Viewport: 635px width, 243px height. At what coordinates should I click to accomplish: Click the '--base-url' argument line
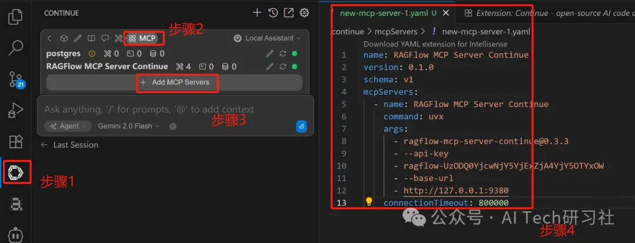(429, 178)
